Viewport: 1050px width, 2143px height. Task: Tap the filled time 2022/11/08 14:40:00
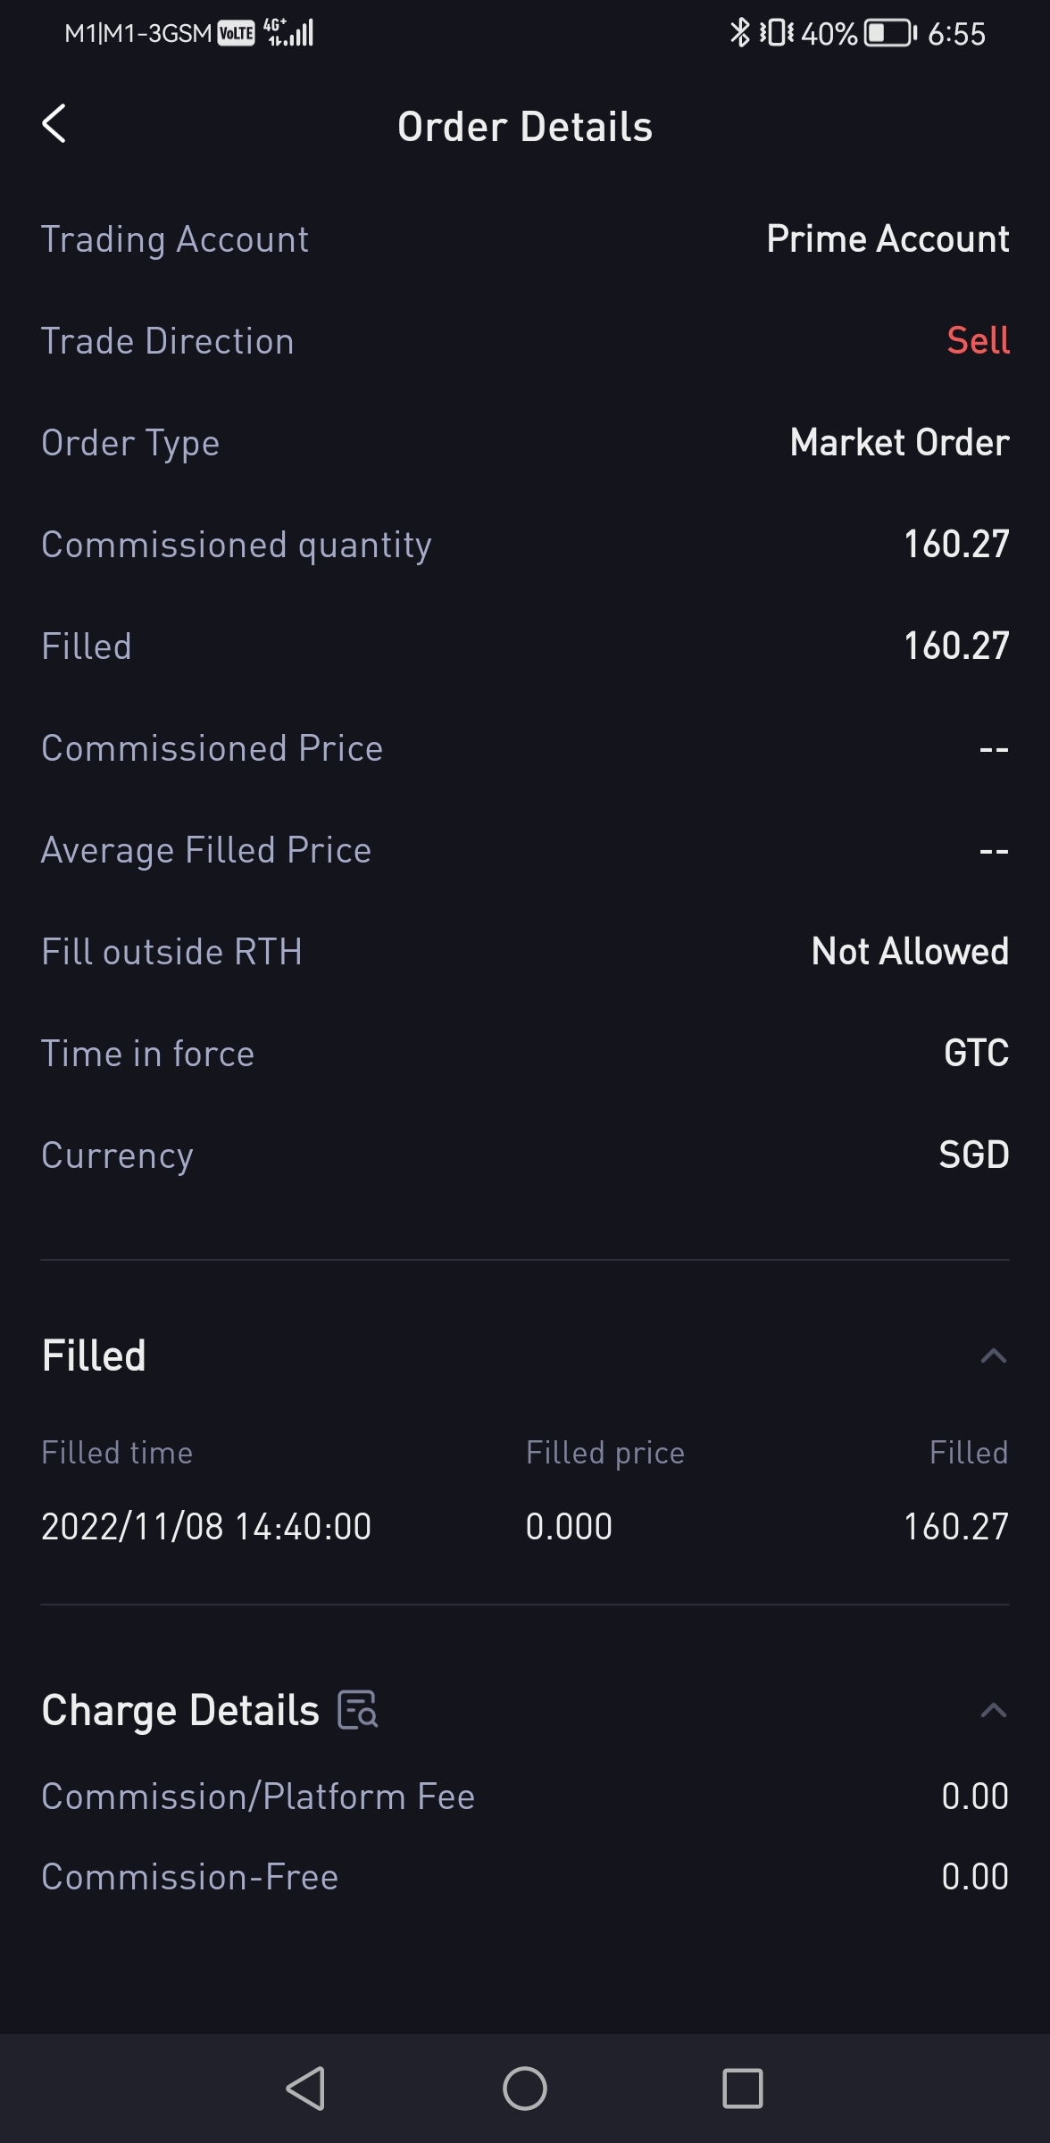click(206, 1527)
